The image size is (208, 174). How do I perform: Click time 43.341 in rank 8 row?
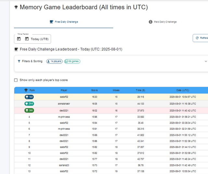coord(141,141)
